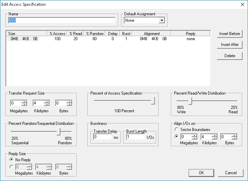Click the Percent Random/Sequential slider thumb
The image size is (248, 181).
click(x=59, y=131)
